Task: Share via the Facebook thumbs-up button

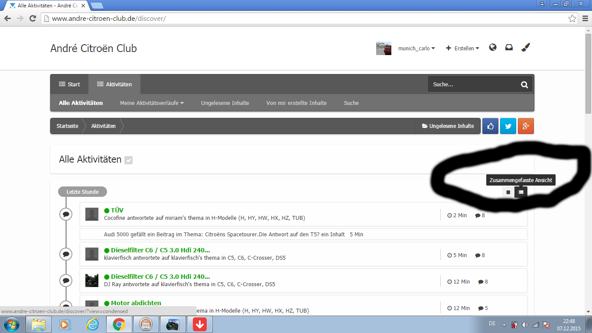Action: pos(490,126)
